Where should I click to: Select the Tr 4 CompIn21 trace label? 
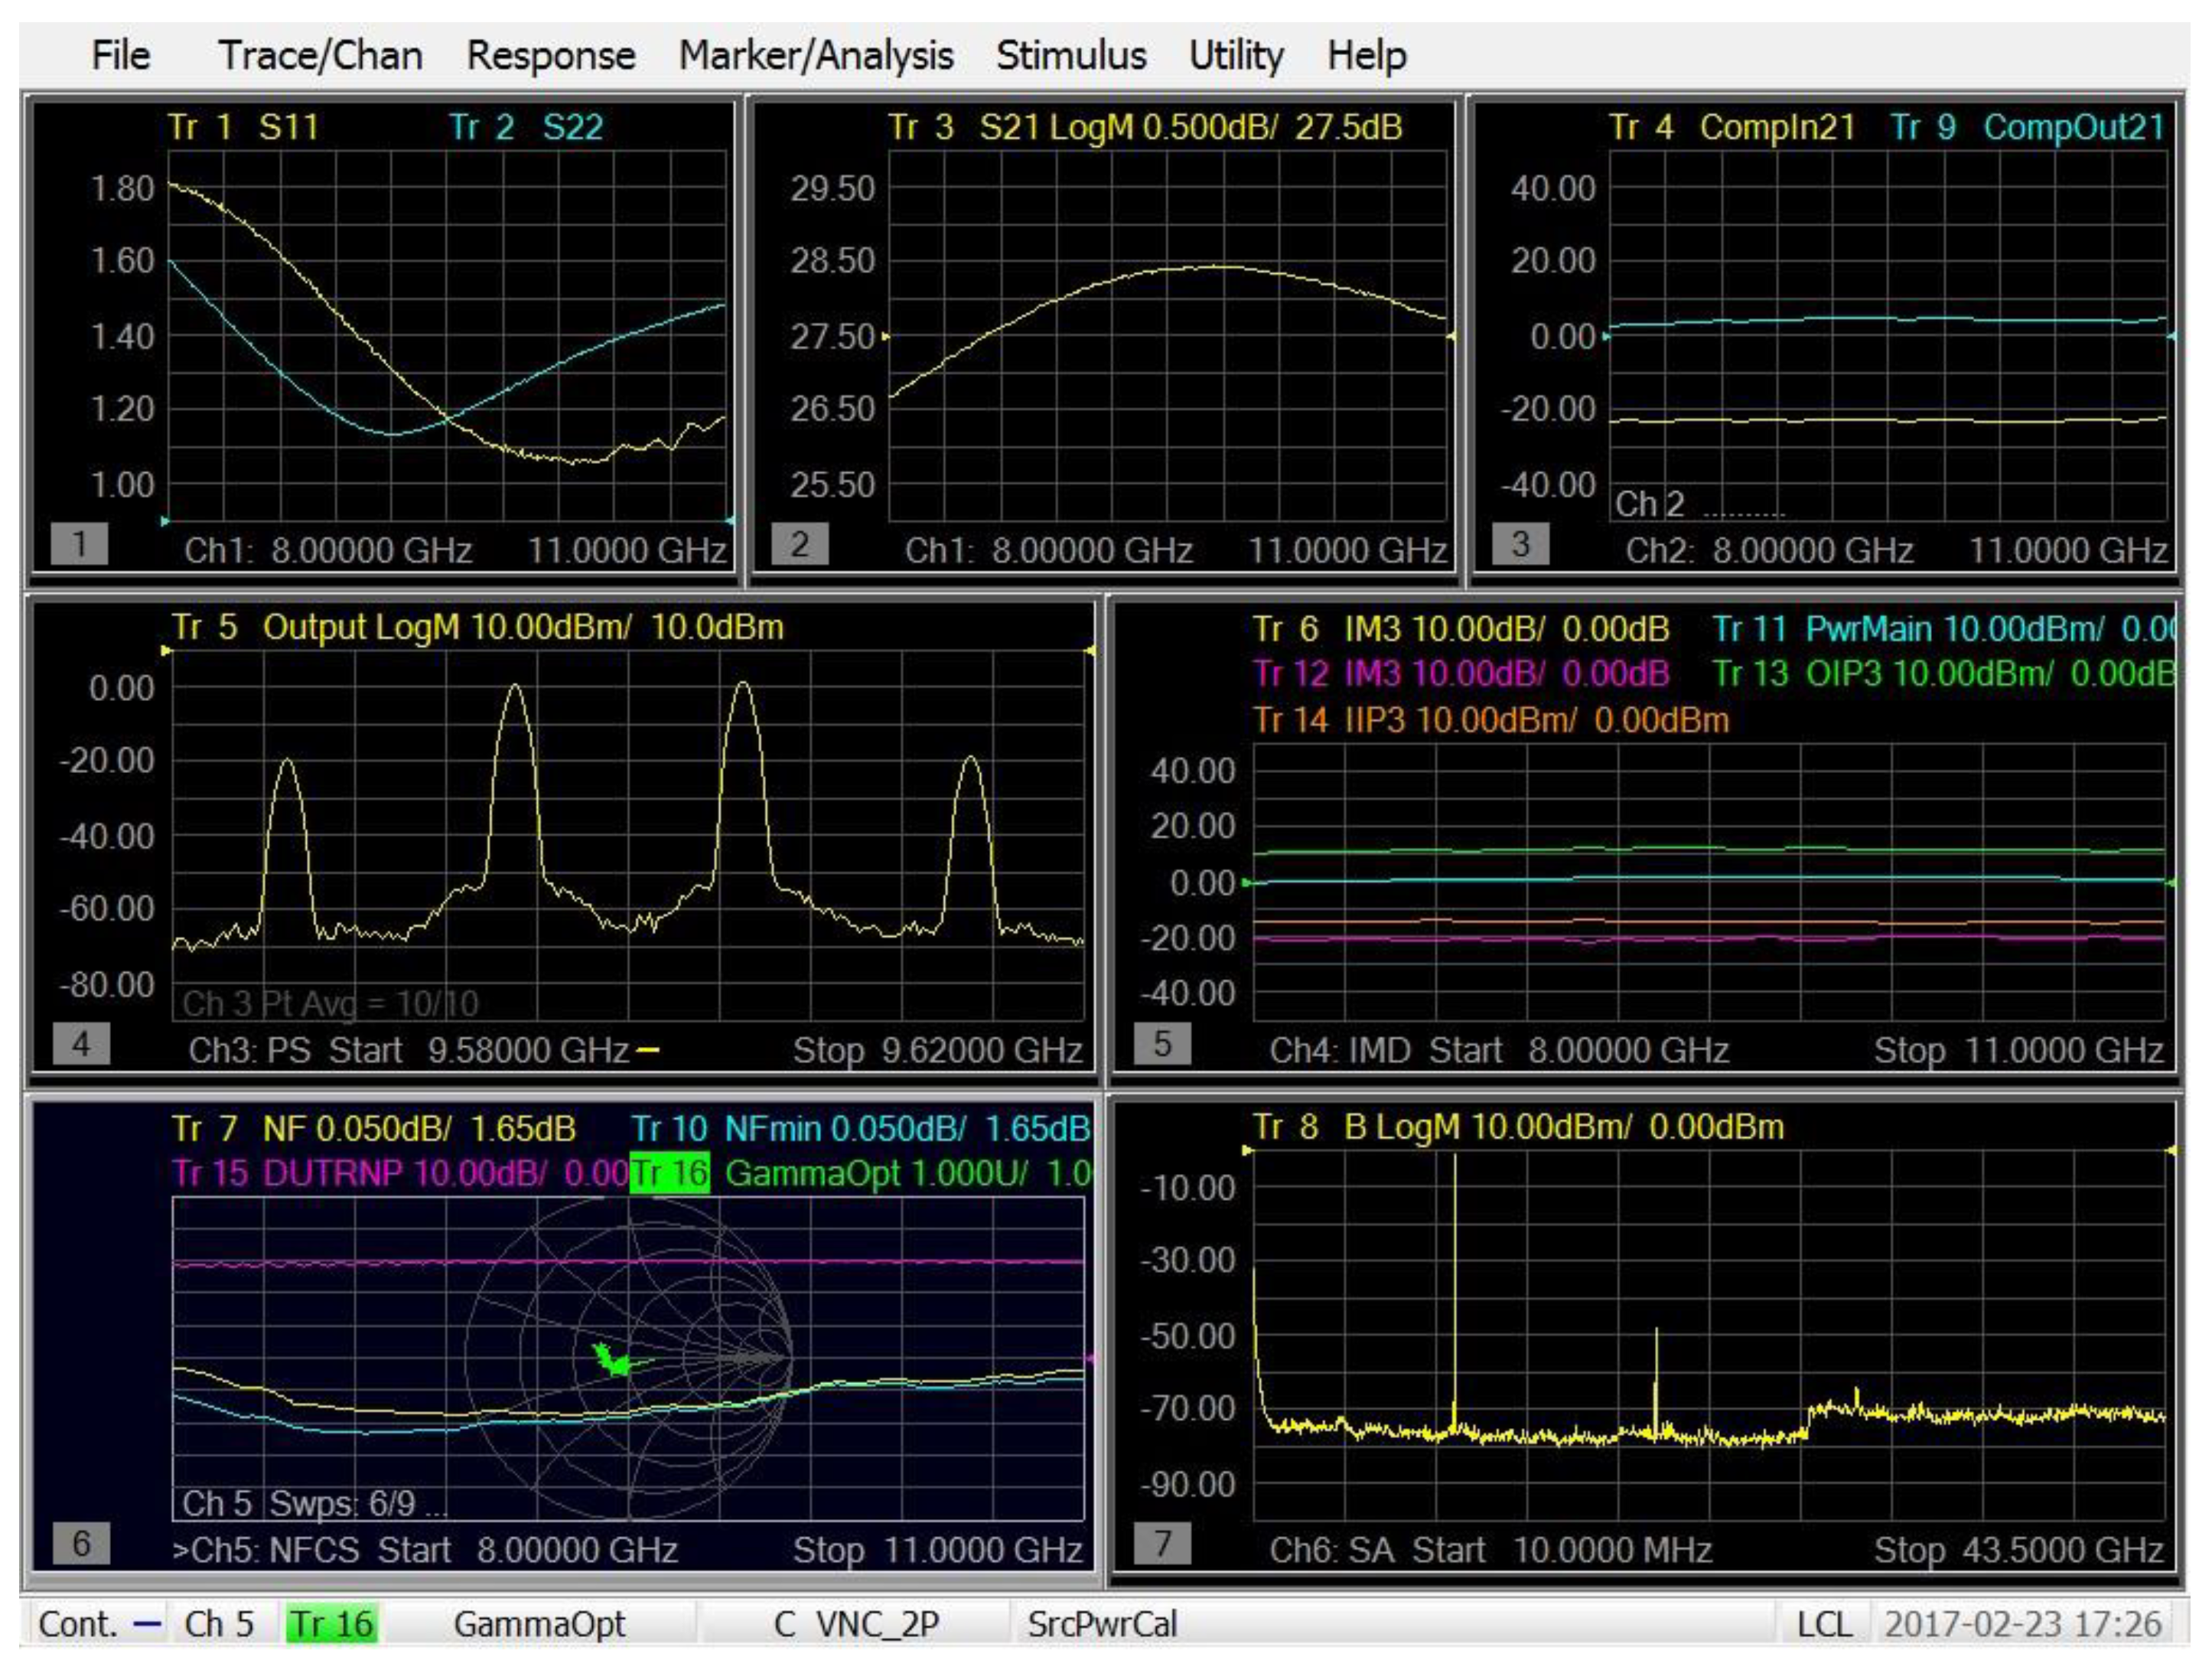coord(1731,127)
